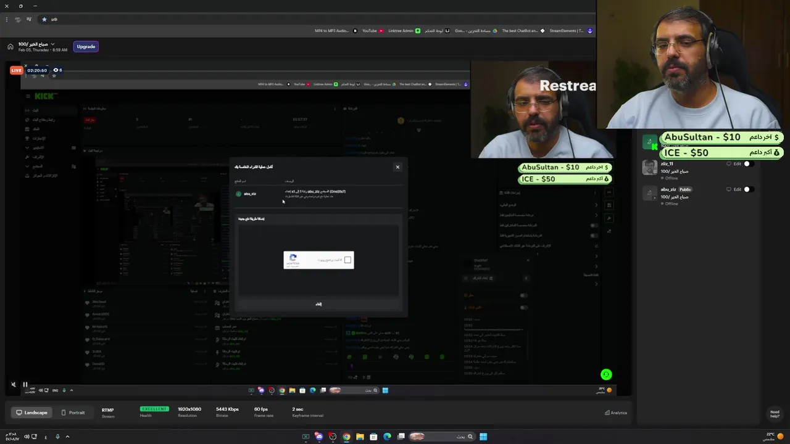This screenshot has width=790, height=444.
Task: Open chat icon for abu_ziz channel
Action: (728, 189)
